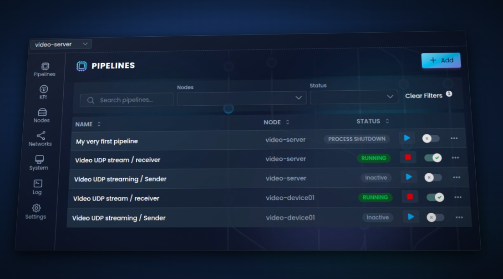This screenshot has width=503, height=279.
Task: Click the search pipelines input field
Action: 126,99
